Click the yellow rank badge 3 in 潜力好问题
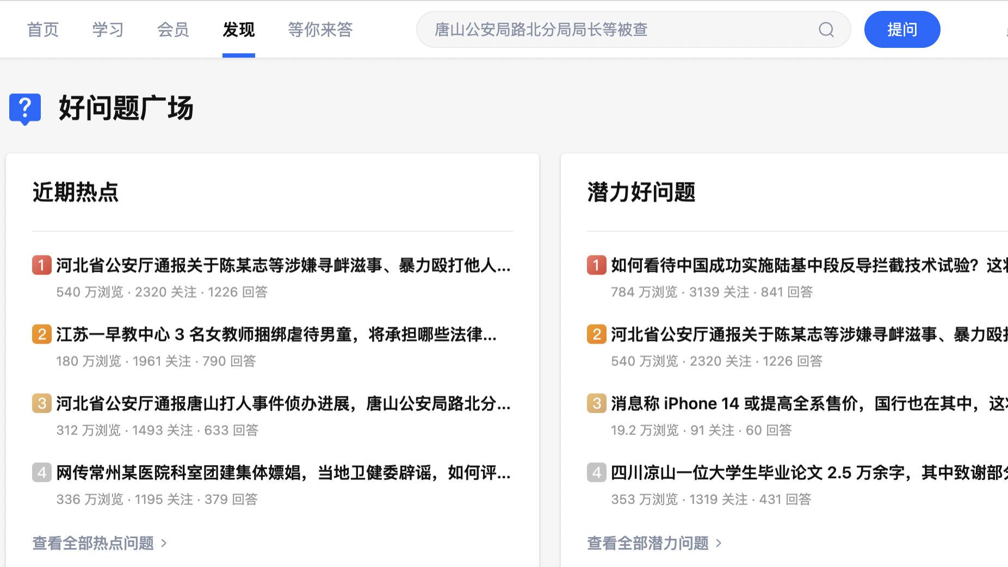This screenshot has width=1008, height=567. pos(596,403)
